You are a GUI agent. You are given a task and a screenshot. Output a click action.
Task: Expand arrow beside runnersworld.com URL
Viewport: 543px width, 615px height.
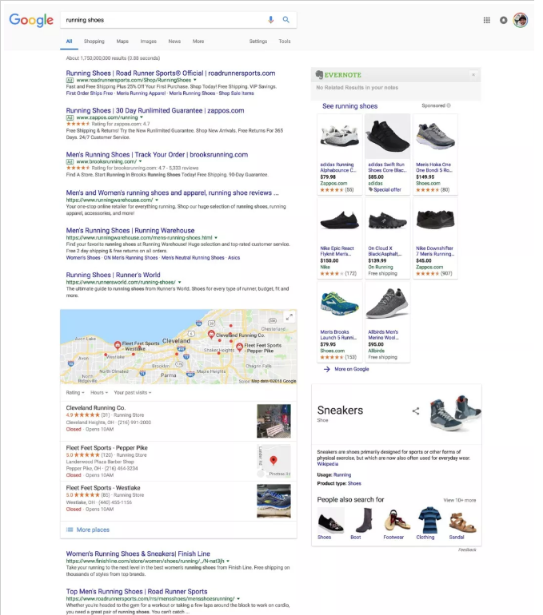point(179,282)
